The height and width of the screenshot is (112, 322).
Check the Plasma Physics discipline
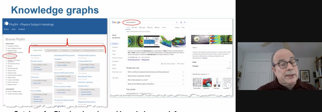[6, 77]
